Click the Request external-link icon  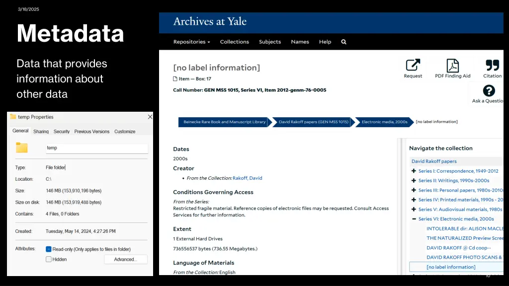(x=413, y=65)
